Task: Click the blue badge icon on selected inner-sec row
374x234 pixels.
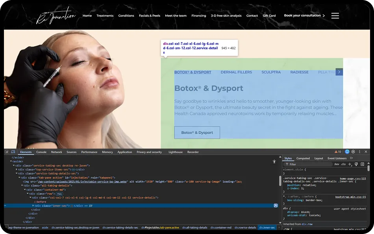Action: click(276, 206)
